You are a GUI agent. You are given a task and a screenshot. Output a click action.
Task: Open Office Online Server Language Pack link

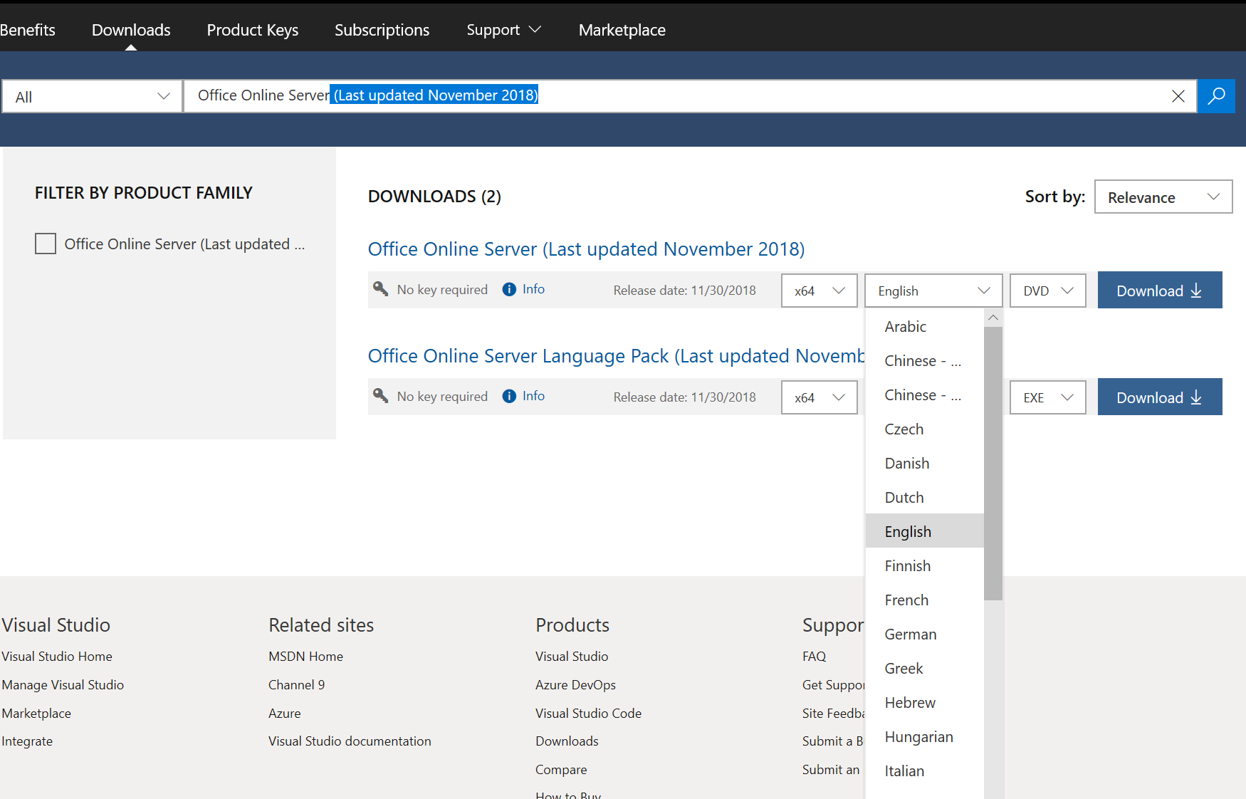(616, 356)
